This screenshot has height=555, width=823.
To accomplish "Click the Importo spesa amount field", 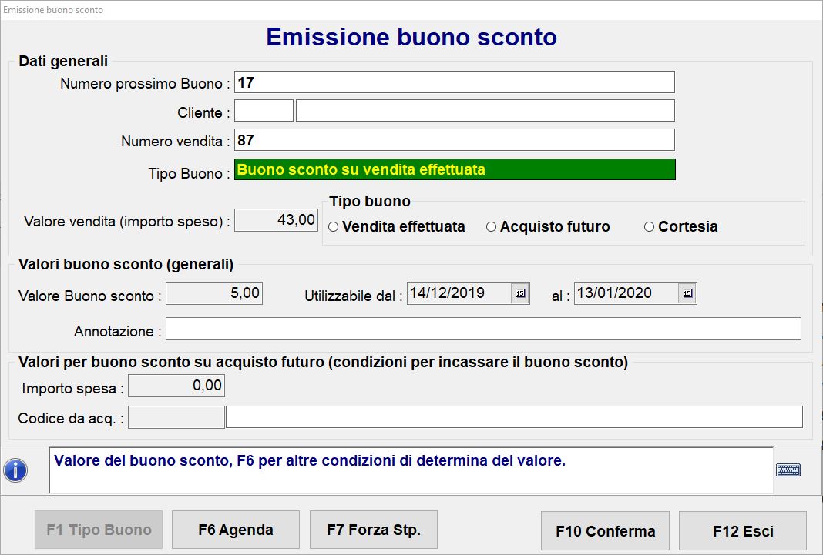I will click(176, 386).
